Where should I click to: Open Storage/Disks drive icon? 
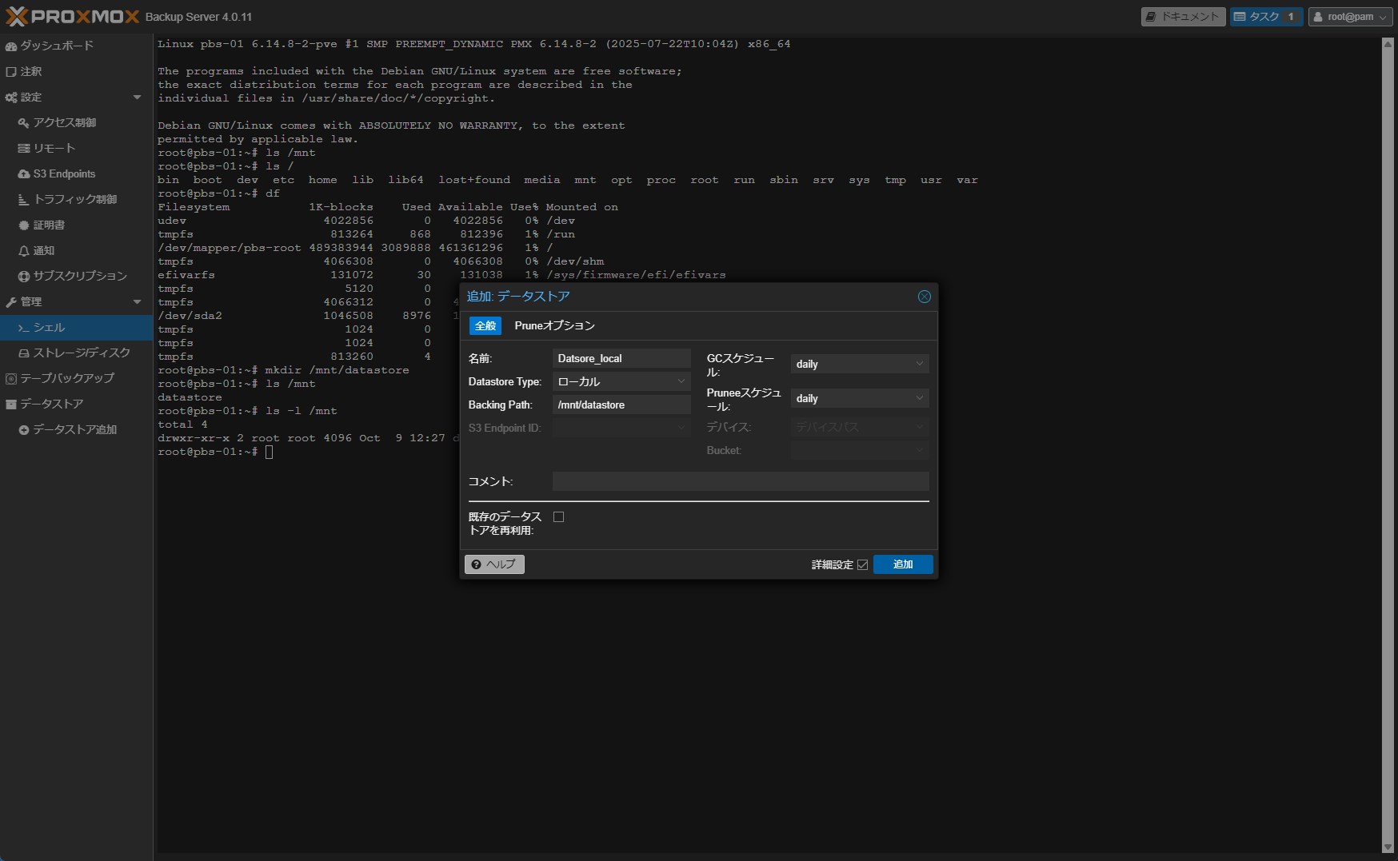tap(24, 353)
